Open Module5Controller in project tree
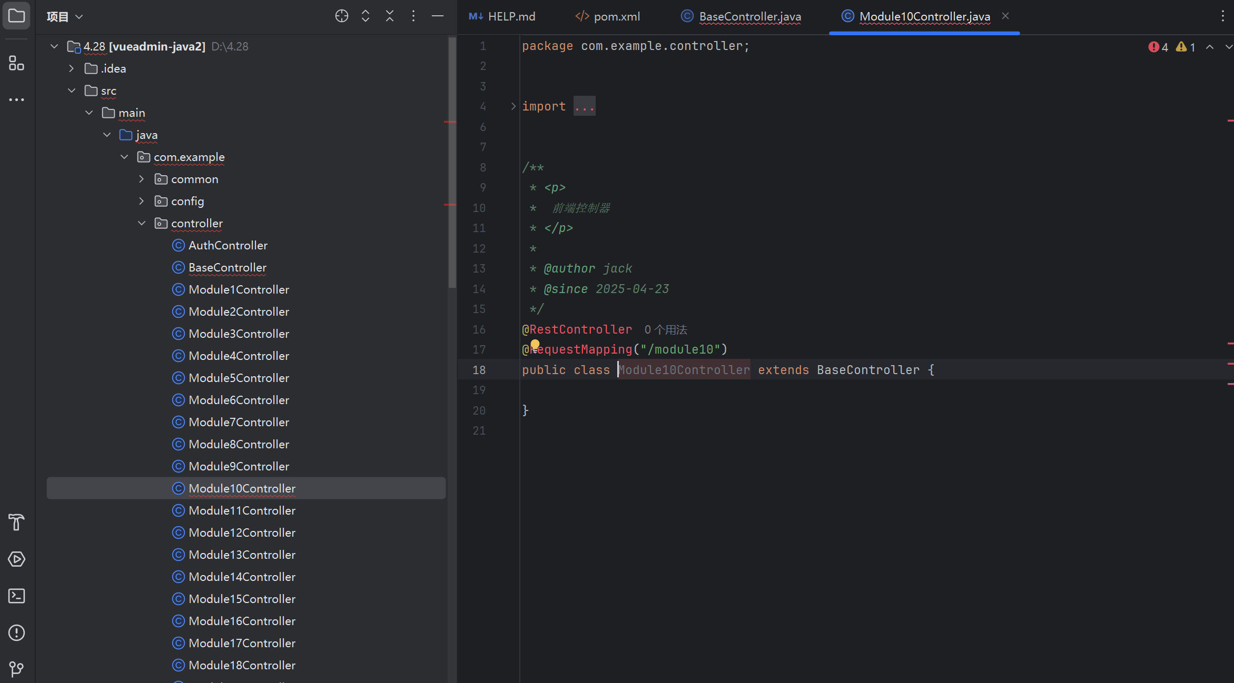The image size is (1234, 683). (239, 378)
